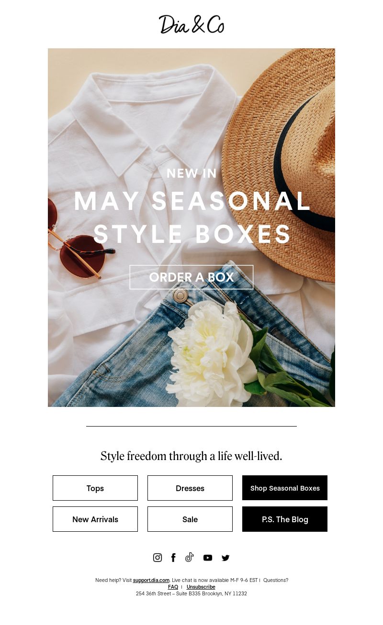Open the Instagram social icon

(158, 558)
